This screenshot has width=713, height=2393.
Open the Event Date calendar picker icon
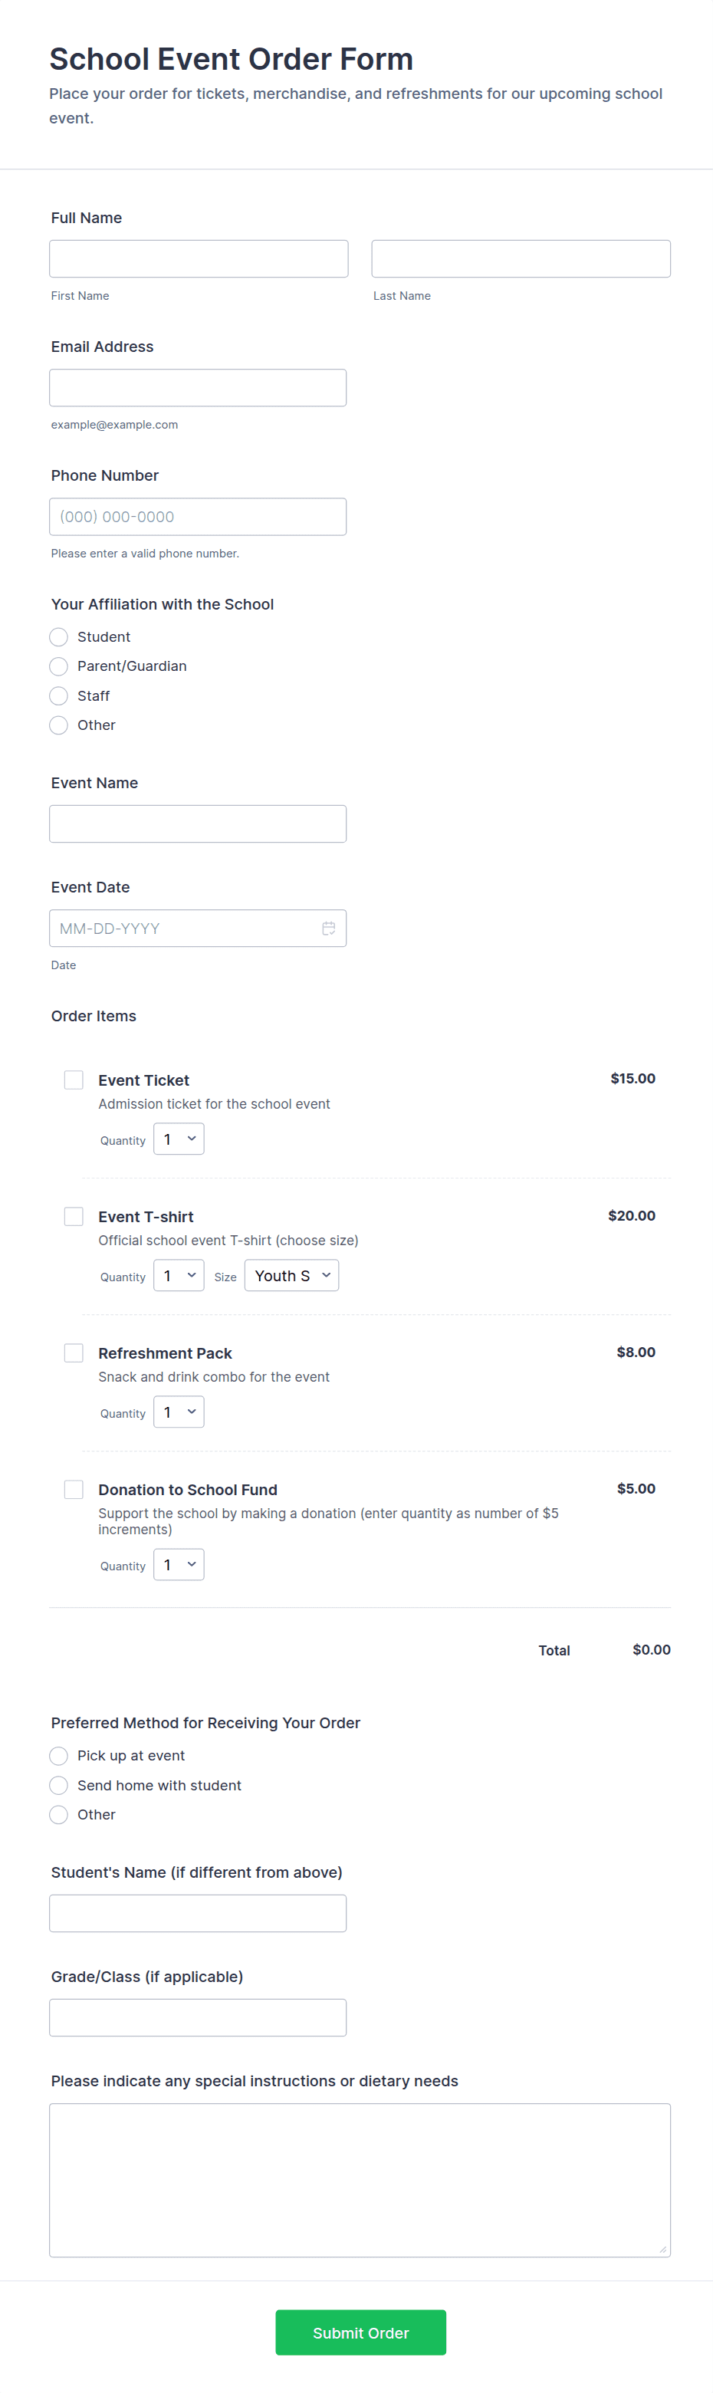tap(329, 928)
